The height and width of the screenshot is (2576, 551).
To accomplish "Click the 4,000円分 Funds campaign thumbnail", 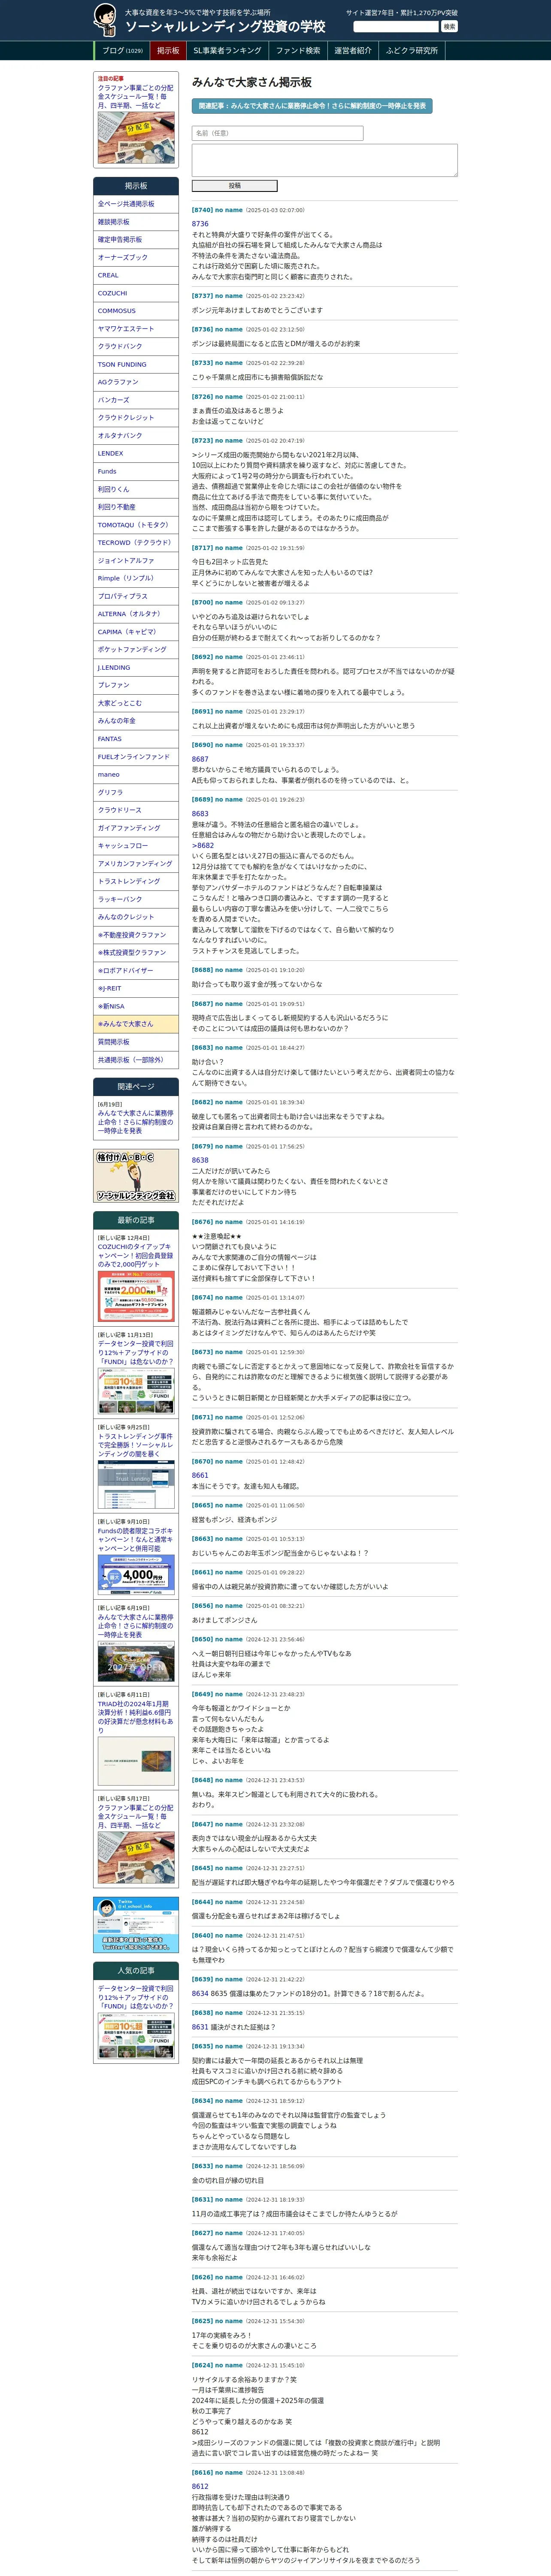I will click(x=136, y=1574).
